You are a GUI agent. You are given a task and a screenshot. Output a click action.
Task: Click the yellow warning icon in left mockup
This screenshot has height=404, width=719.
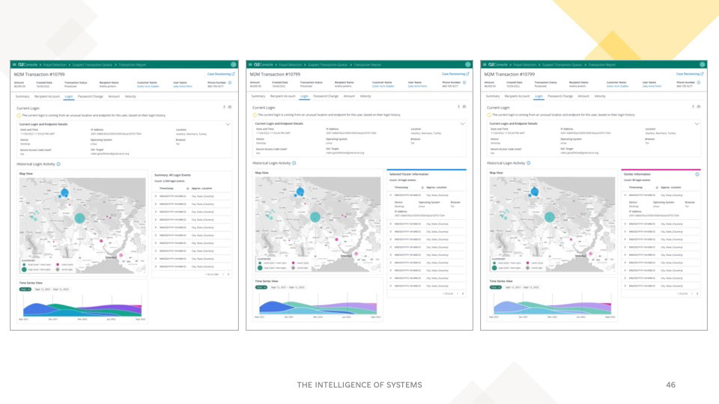[19, 115]
